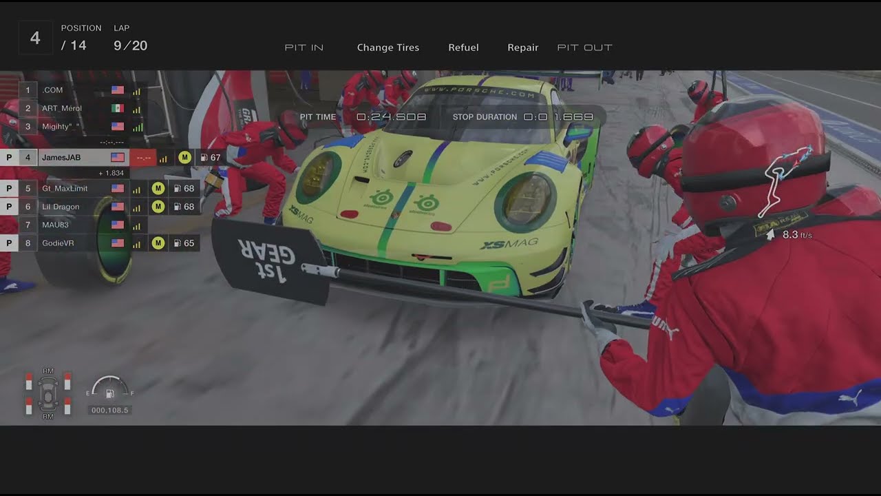Click the flag next to GodieVR
The image size is (881, 496).
pyautogui.click(x=118, y=243)
